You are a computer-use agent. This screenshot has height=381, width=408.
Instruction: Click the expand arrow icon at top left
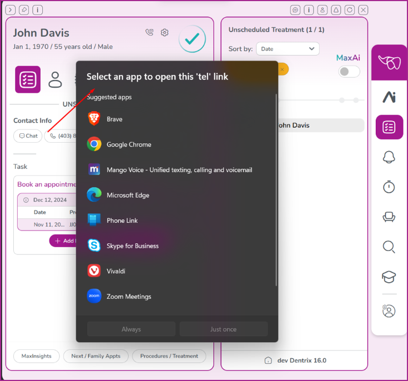tap(11, 10)
